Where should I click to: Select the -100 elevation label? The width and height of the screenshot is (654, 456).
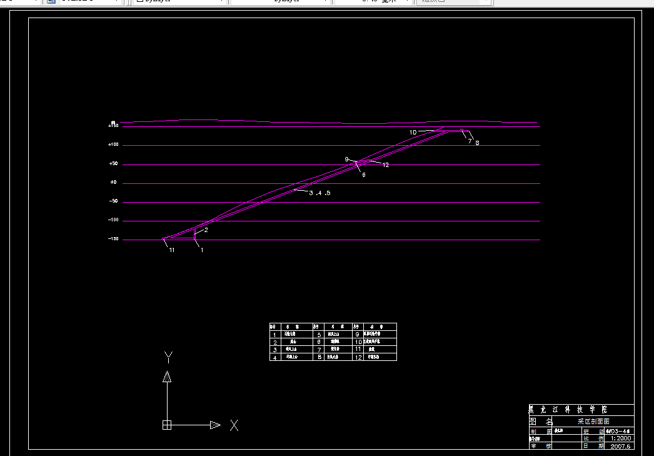(113, 220)
